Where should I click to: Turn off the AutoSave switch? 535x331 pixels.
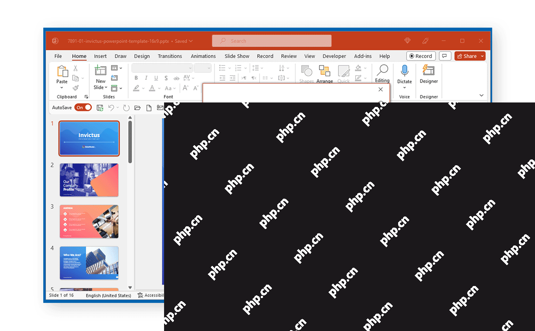click(x=83, y=107)
